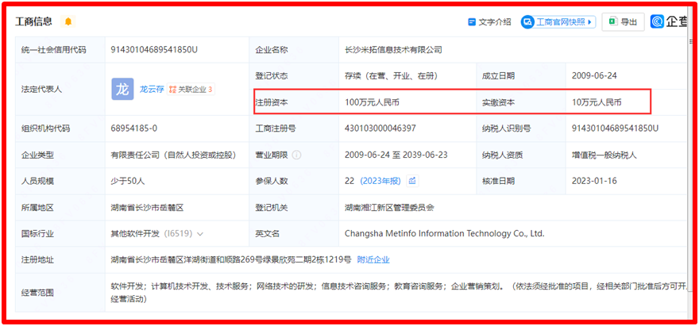
Task: Open the 工商官网快照 snapshot dropdown
Action: (558, 22)
